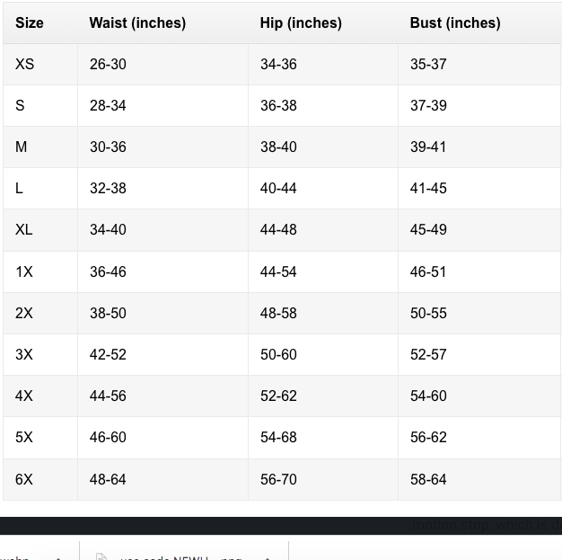Open the webp download item
562x560 pixels.
[16, 557]
